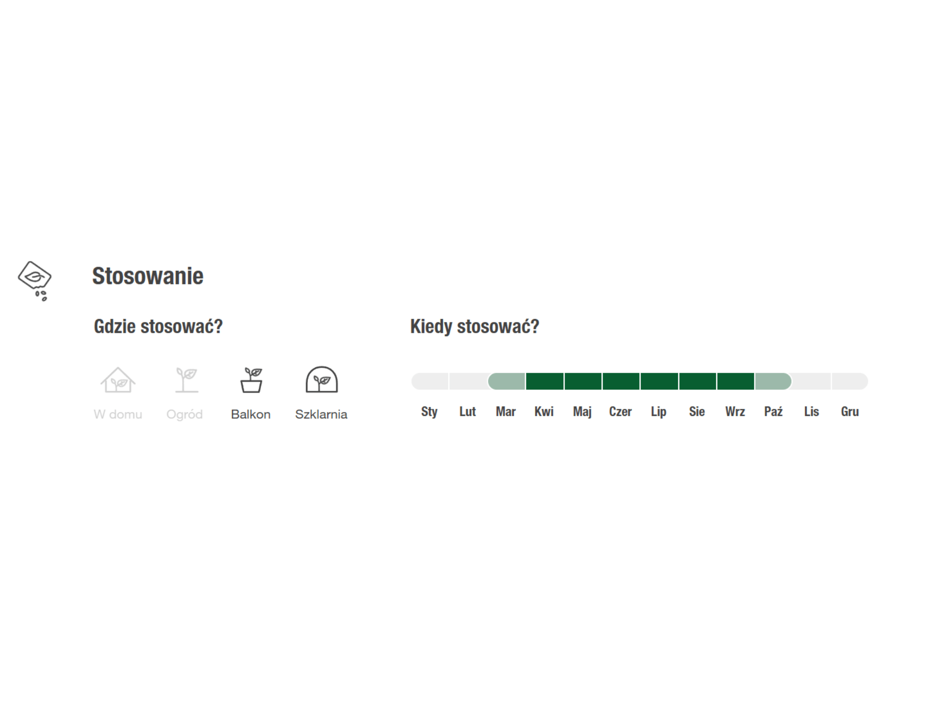The image size is (946, 709).
Task: Click the light green October bar segment
Action: [773, 381]
